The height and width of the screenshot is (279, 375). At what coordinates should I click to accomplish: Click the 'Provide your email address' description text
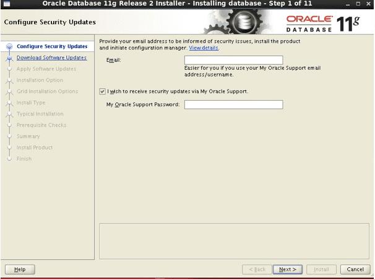tap(200, 44)
